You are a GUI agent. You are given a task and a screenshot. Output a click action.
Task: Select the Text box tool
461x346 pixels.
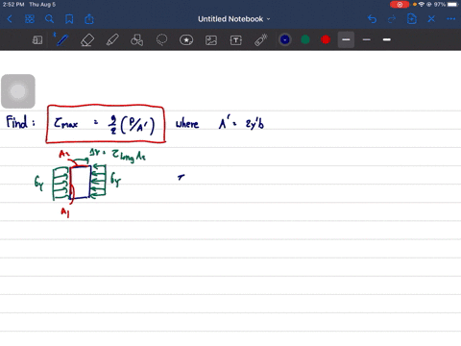click(235, 40)
